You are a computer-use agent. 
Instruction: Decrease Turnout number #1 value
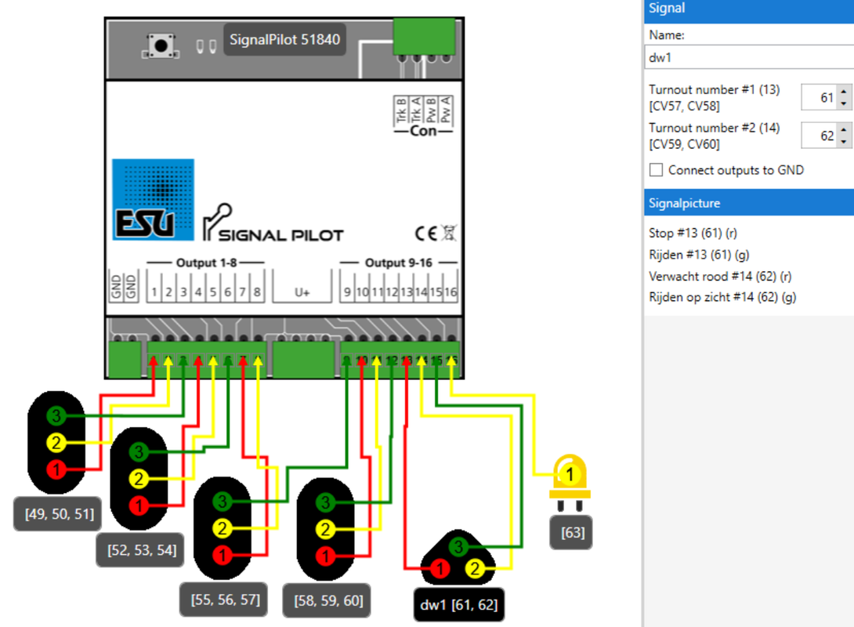(x=844, y=103)
